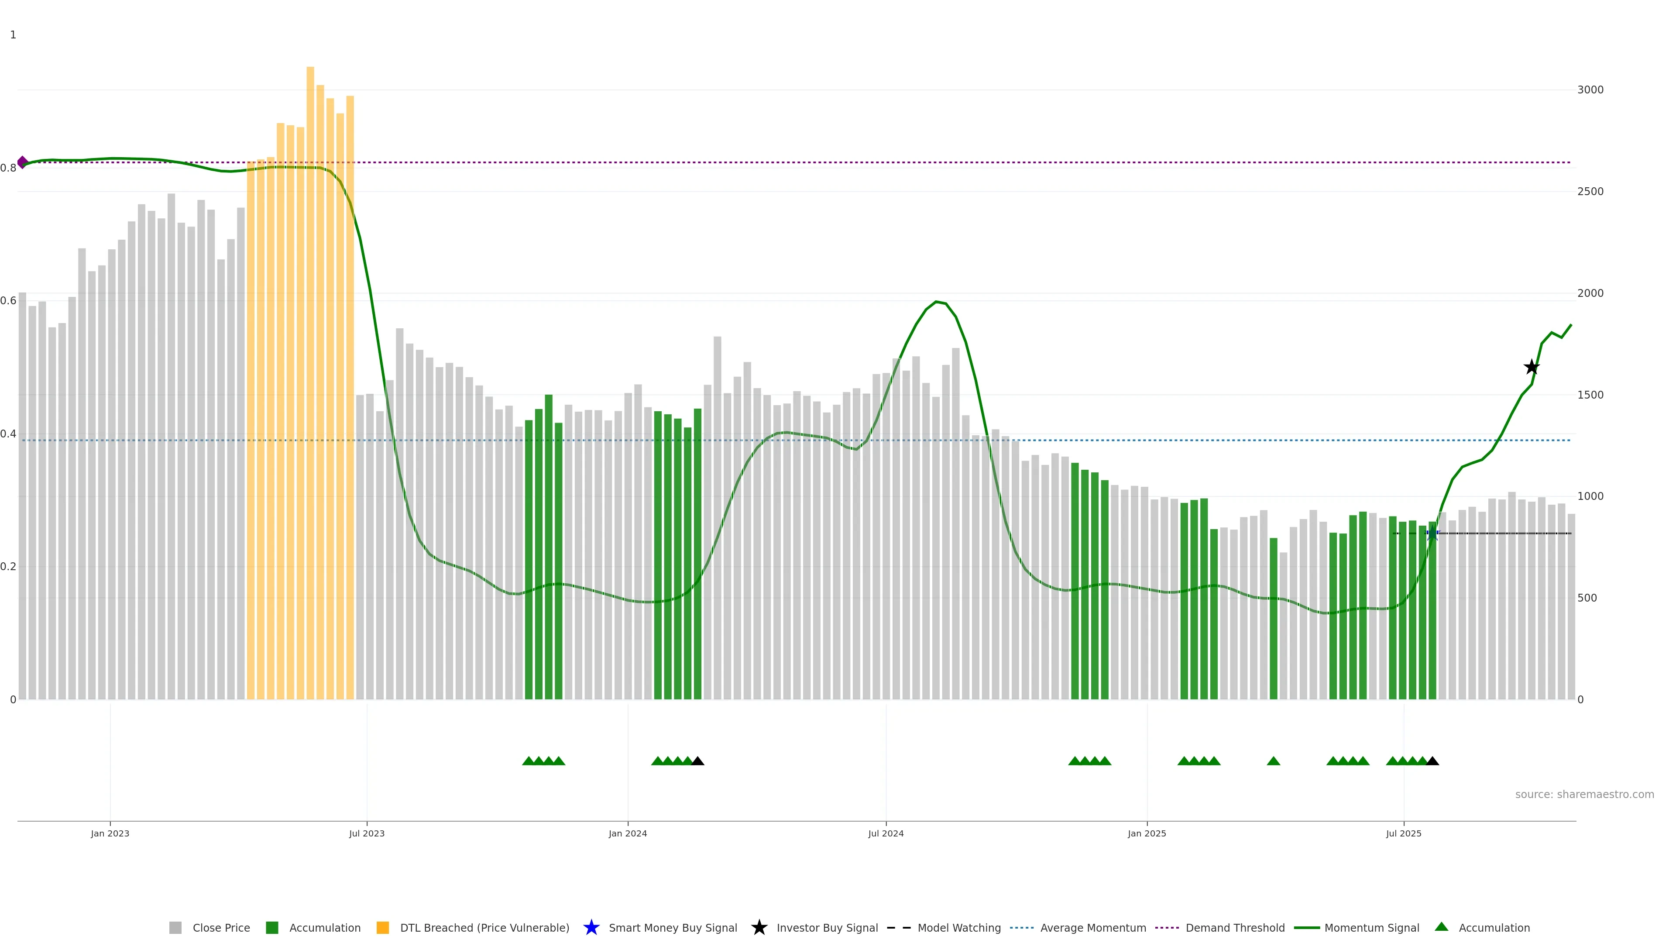Click the Smart Money Buy Signal legend star

[591, 927]
